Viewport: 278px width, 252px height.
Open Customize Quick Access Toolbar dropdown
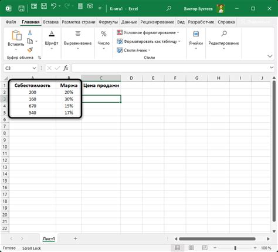tap(100, 8)
